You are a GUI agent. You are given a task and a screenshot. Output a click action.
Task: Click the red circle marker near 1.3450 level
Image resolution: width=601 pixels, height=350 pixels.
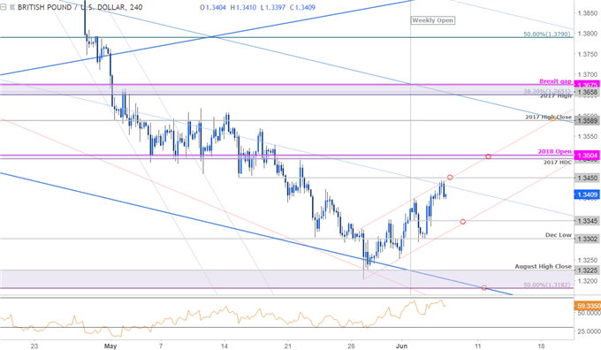click(450, 177)
